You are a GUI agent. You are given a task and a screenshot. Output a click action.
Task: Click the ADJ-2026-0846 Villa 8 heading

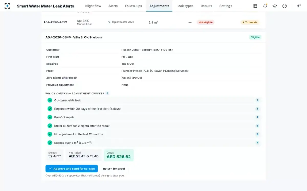point(74,37)
